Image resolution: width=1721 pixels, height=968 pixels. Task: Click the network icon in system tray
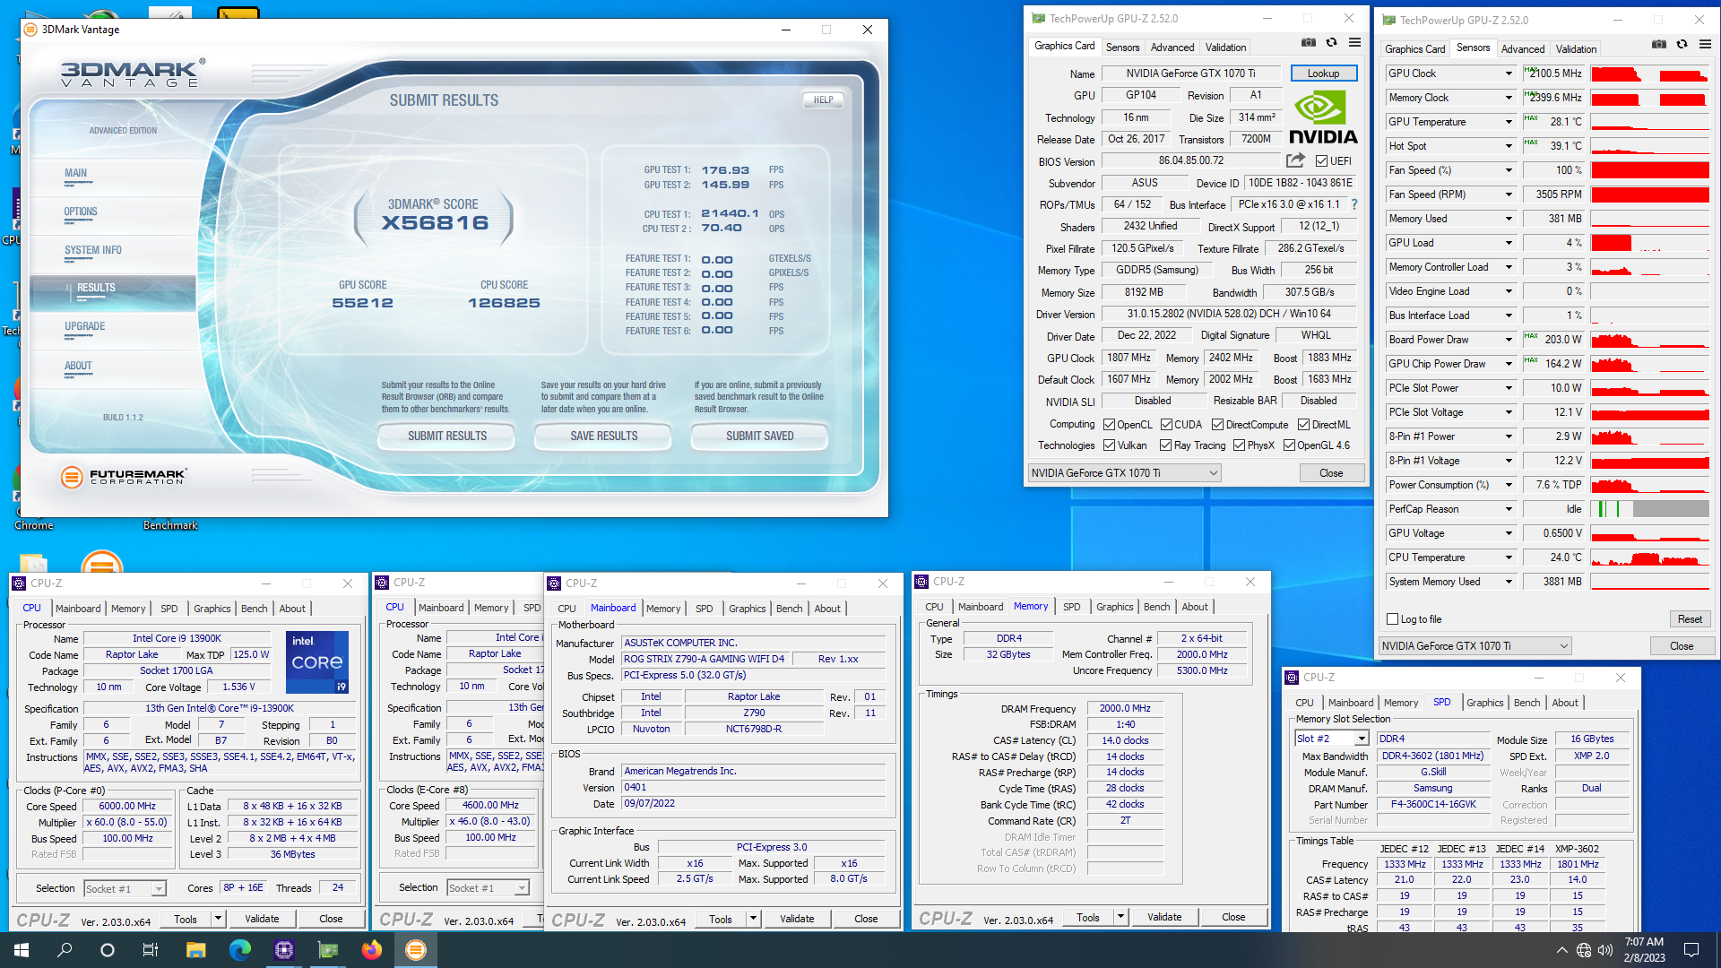(1583, 950)
